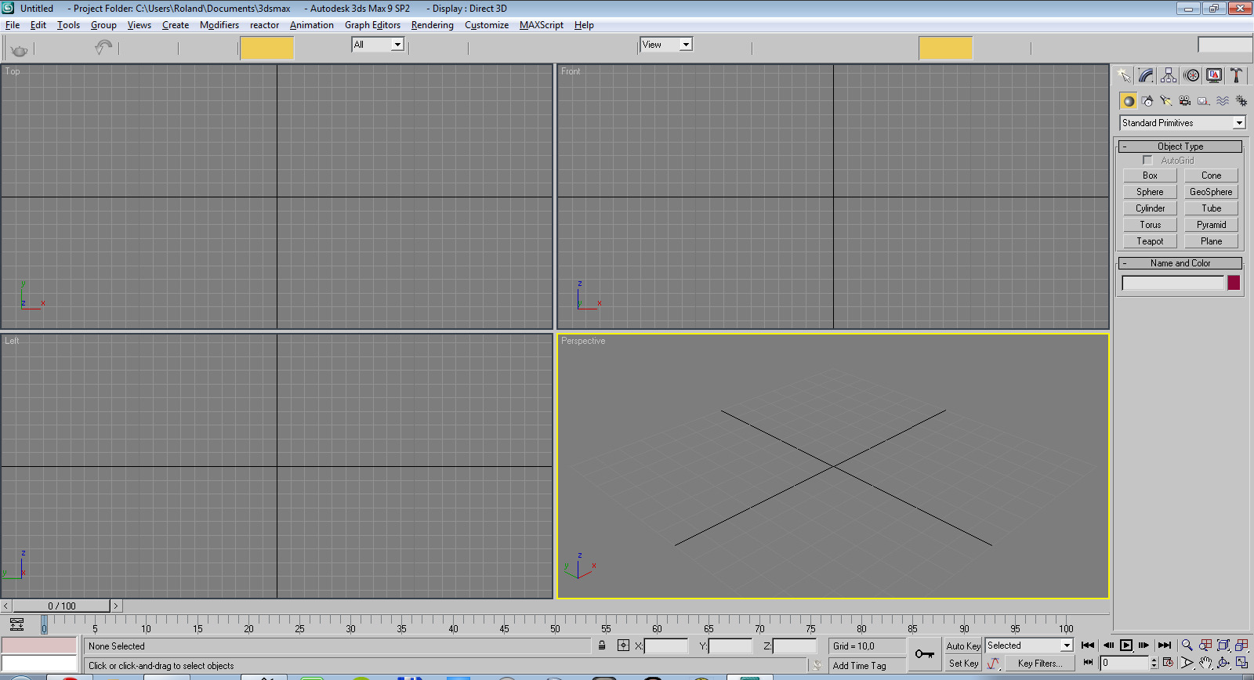Open the Rendering menu
The image size is (1254, 680).
pos(432,25)
